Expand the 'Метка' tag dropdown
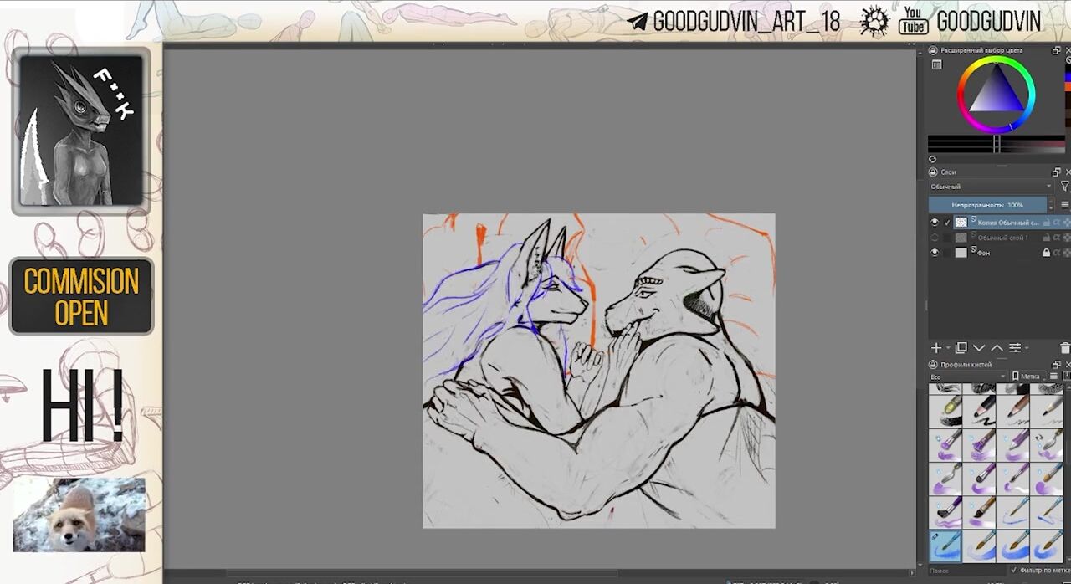This screenshot has width=1071, height=584. 1031,377
